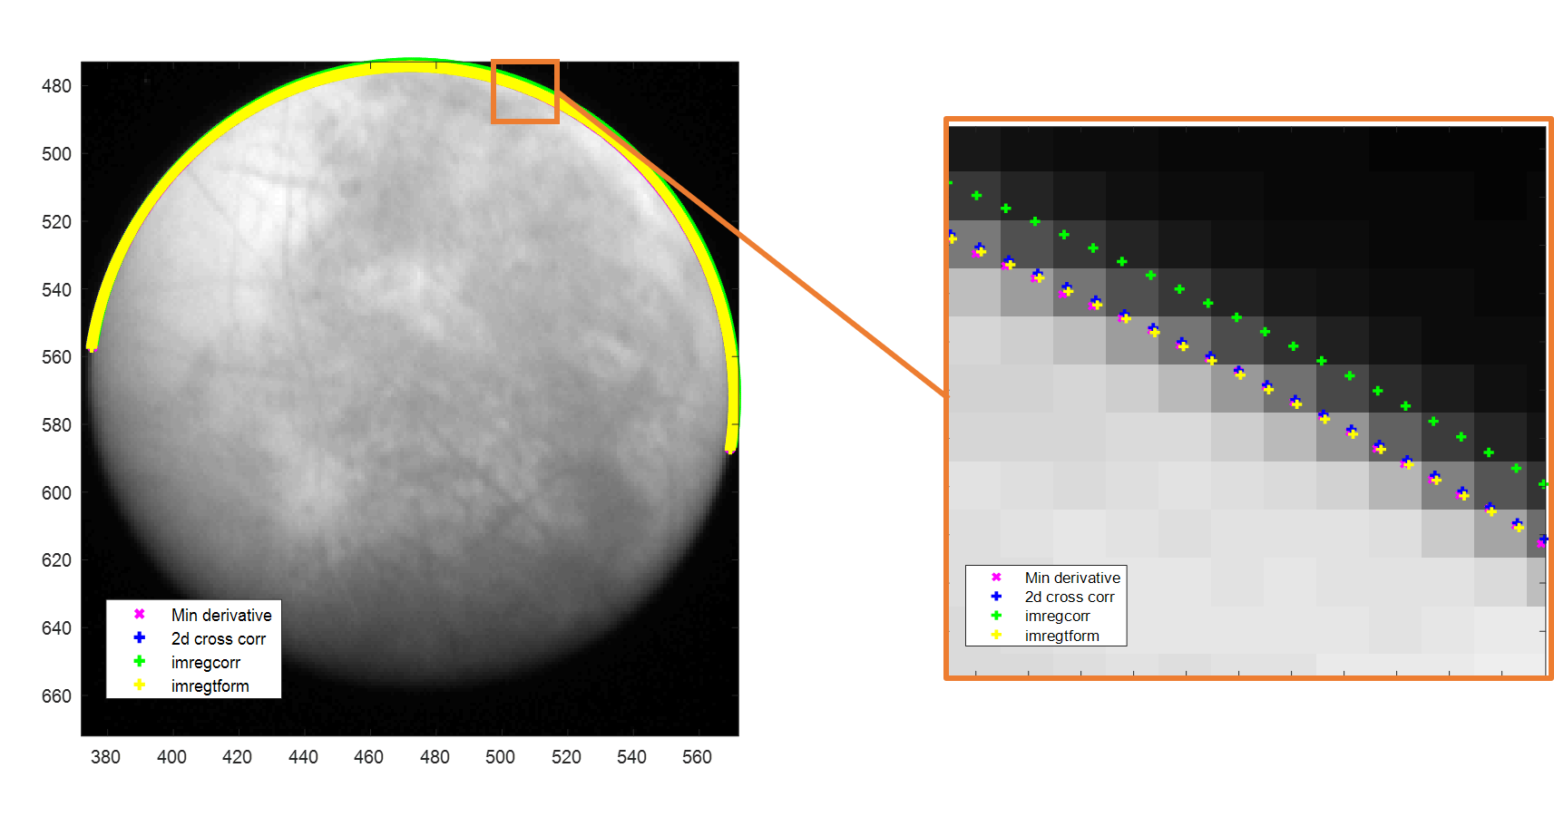This screenshot has width=1554, height=826.
Task: Click y-axis tick label 660
Action: [x=56, y=696]
